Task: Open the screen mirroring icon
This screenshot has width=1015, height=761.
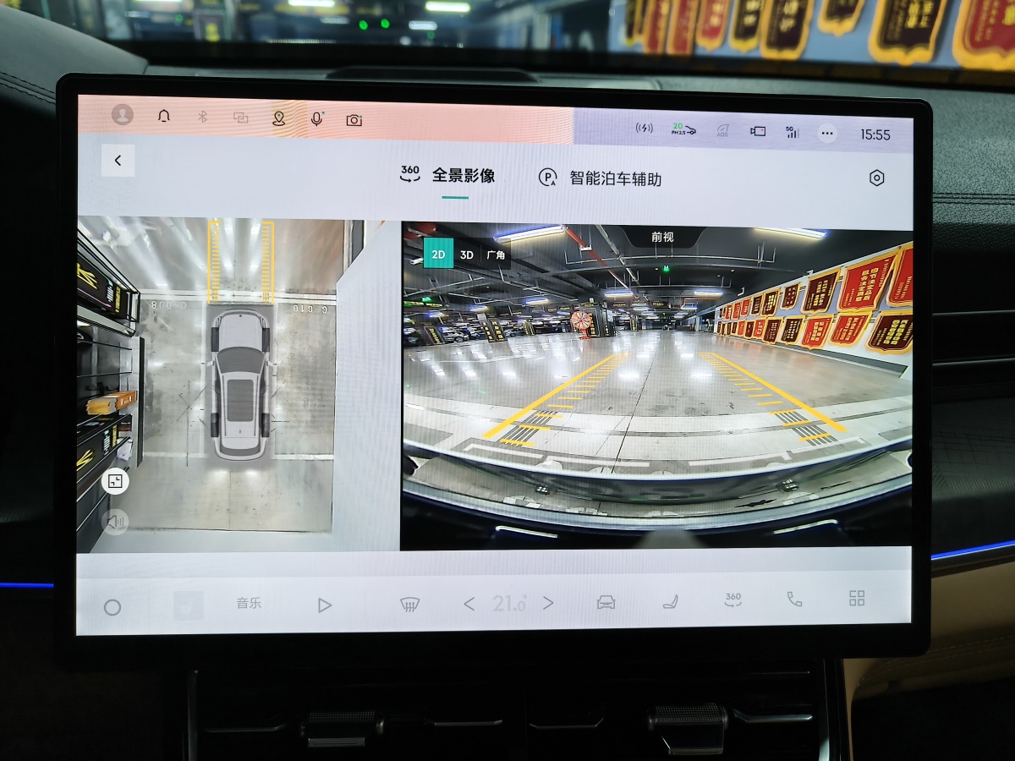Action: (x=240, y=118)
